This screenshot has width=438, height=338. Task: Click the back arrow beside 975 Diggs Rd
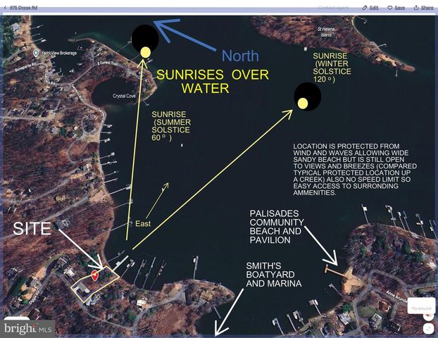tap(5, 7)
